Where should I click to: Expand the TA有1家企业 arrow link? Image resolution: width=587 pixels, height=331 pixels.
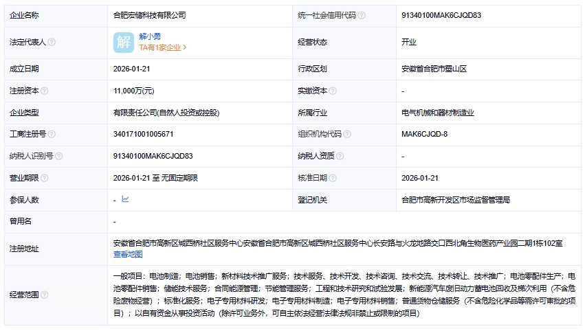click(x=163, y=47)
